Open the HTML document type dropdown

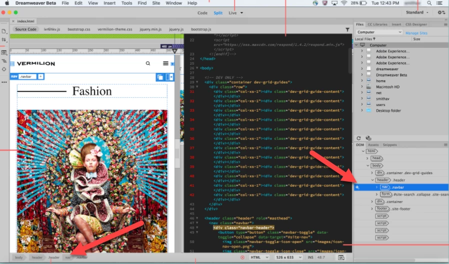259,258
